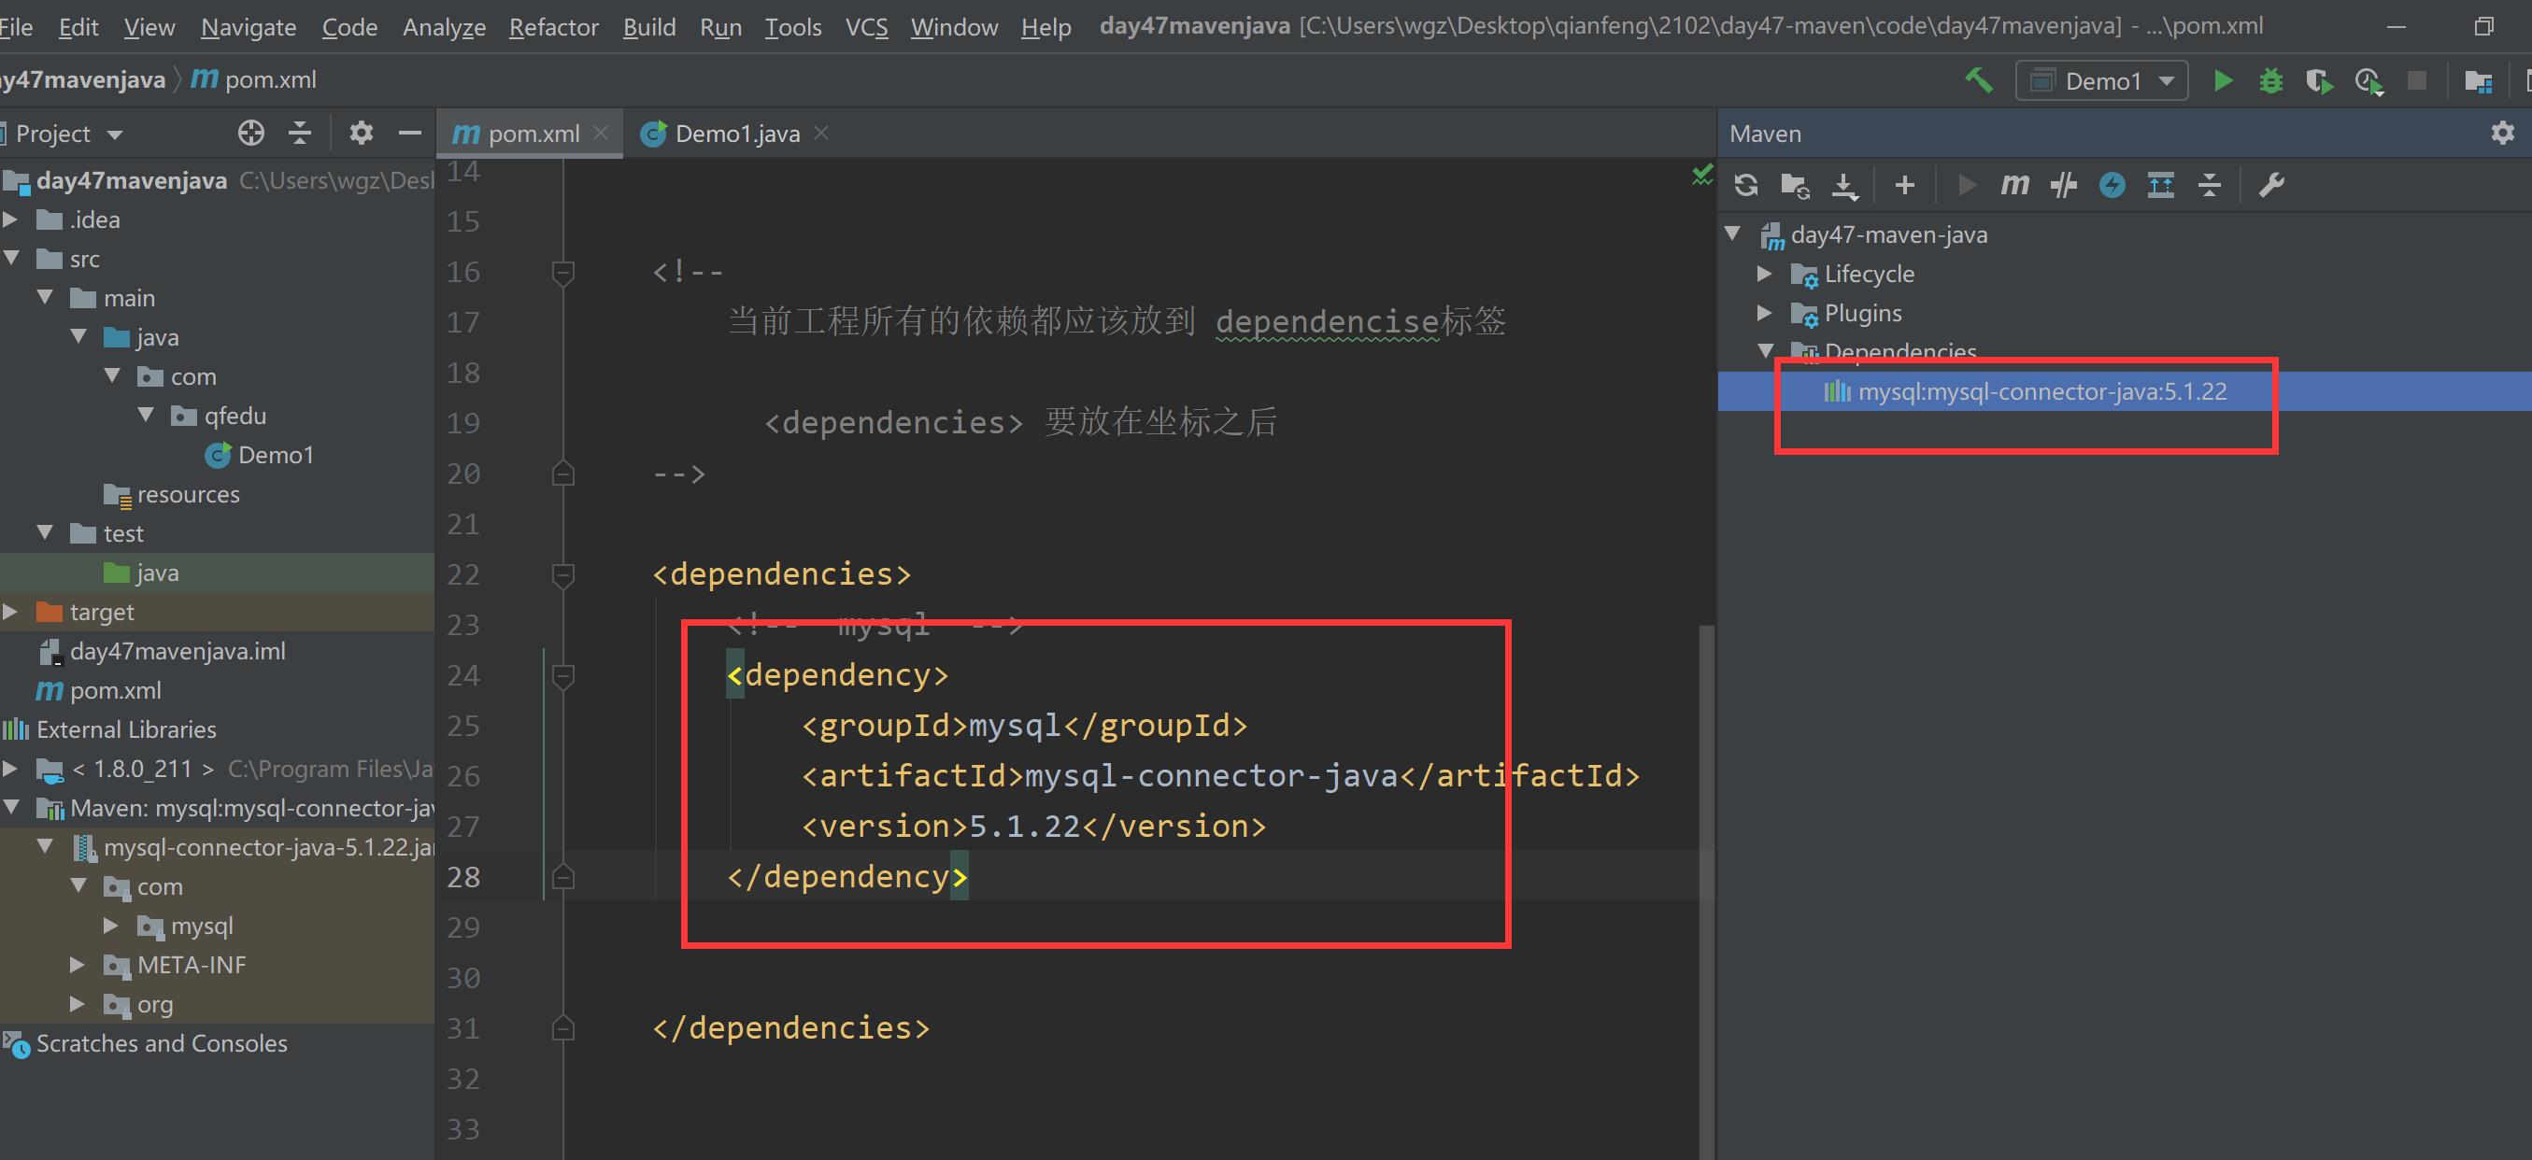2532x1160 pixels.
Task: Collapse all in Project panel
Action: click(x=300, y=133)
